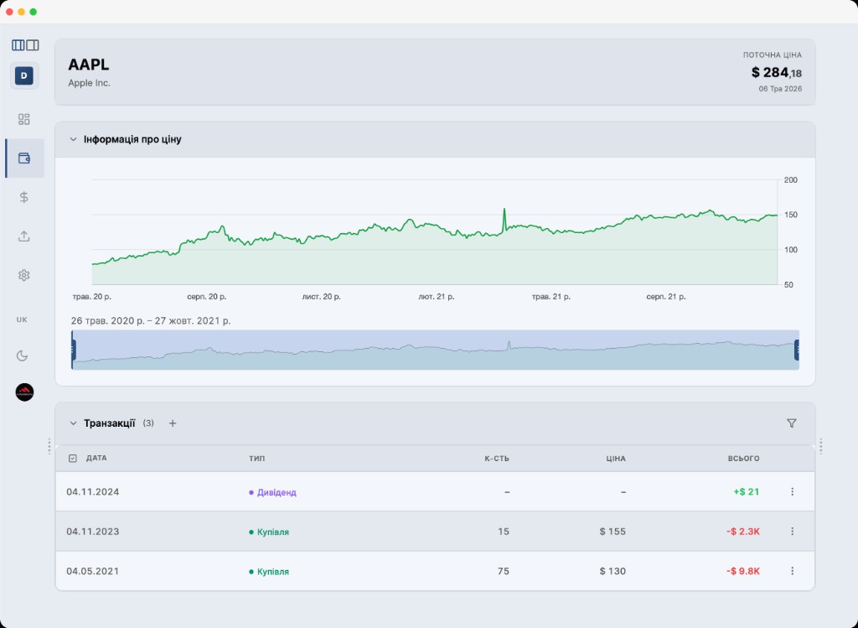The width and height of the screenshot is (858, 628).
Task: Click the quantity 75 cell
Action: [x=504, y=571]
